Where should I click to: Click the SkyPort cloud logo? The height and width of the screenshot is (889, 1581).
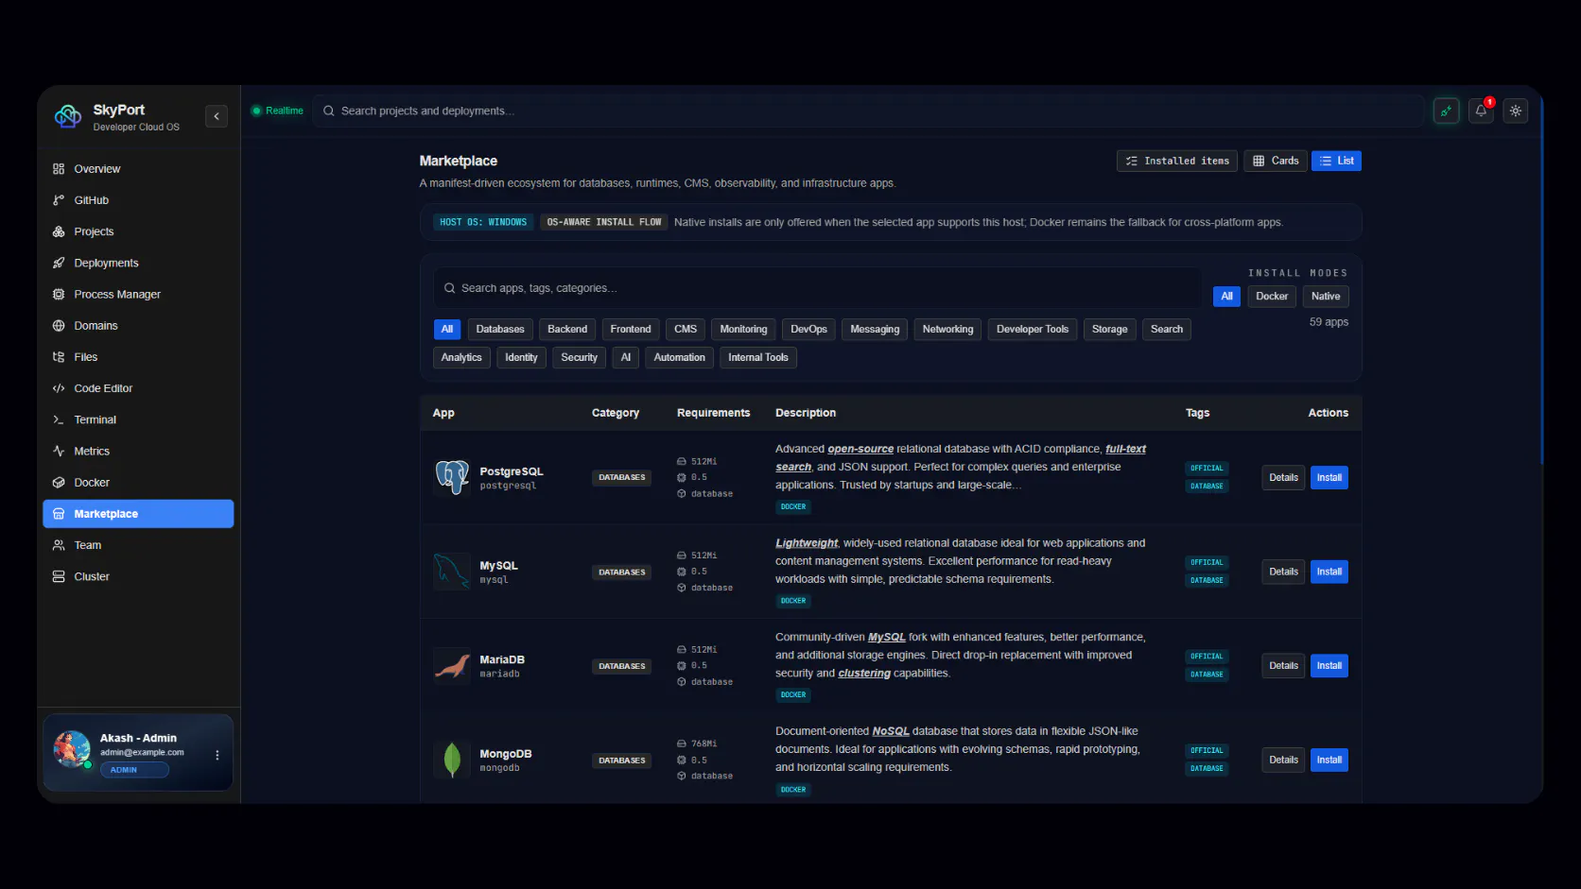click(68, 116)
